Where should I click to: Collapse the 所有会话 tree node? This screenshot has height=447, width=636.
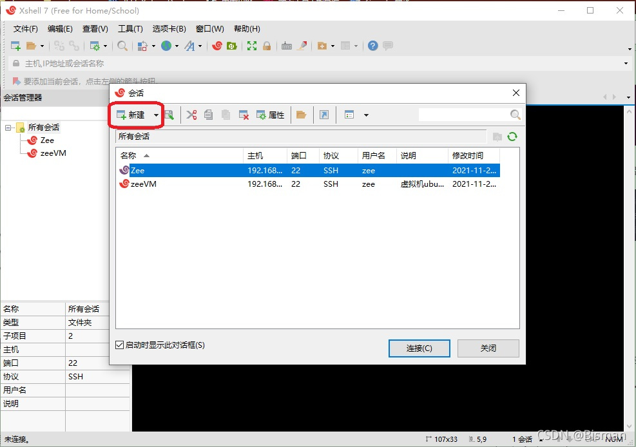click(x=8, y=128)
